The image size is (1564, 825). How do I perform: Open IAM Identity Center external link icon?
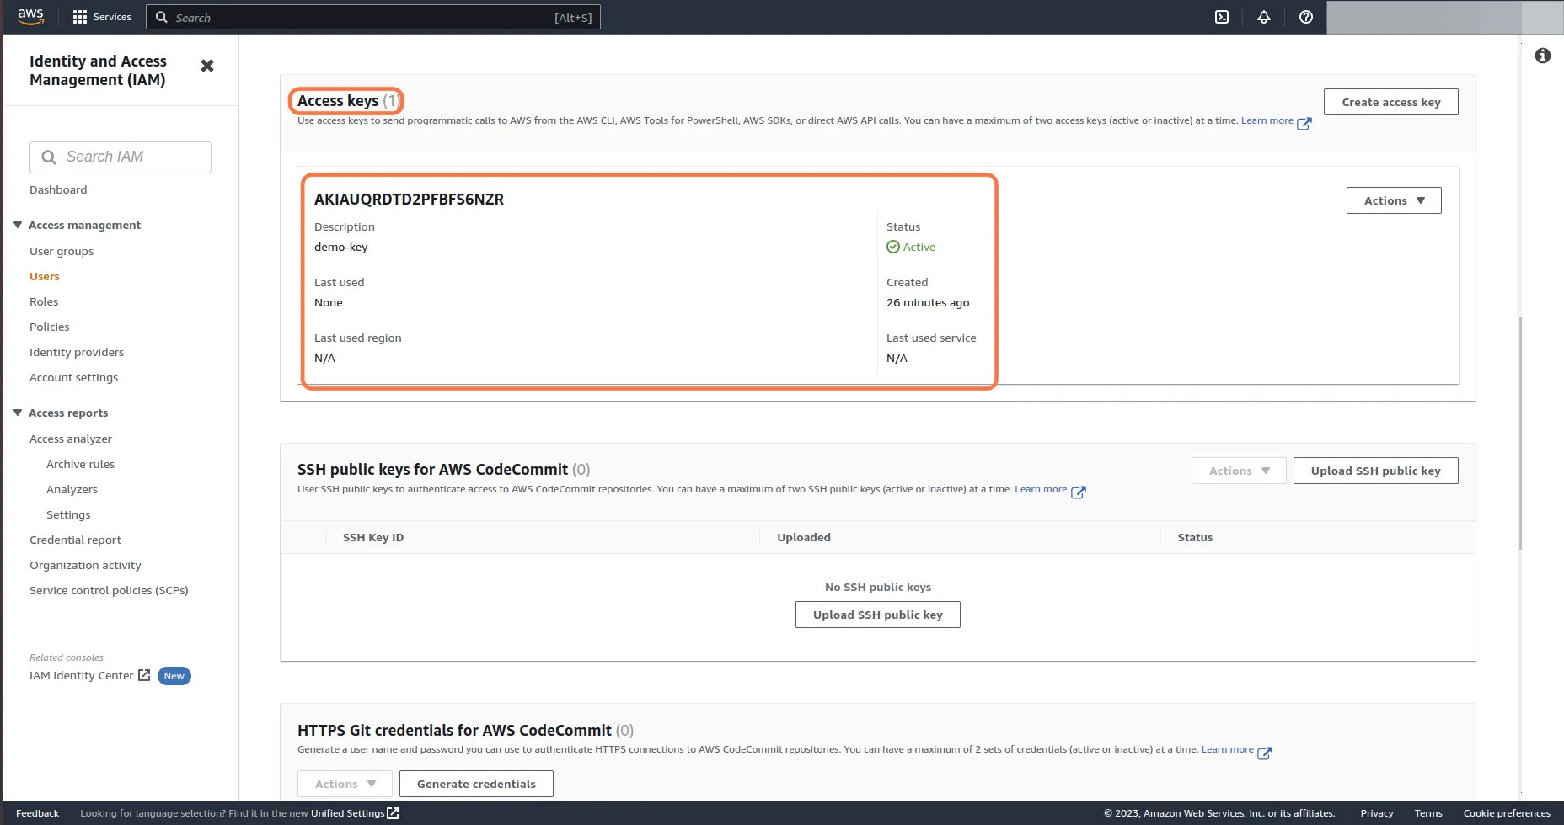tap(144, 675)
